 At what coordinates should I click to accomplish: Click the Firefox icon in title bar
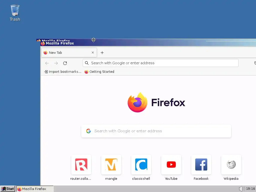pos(43,43)
